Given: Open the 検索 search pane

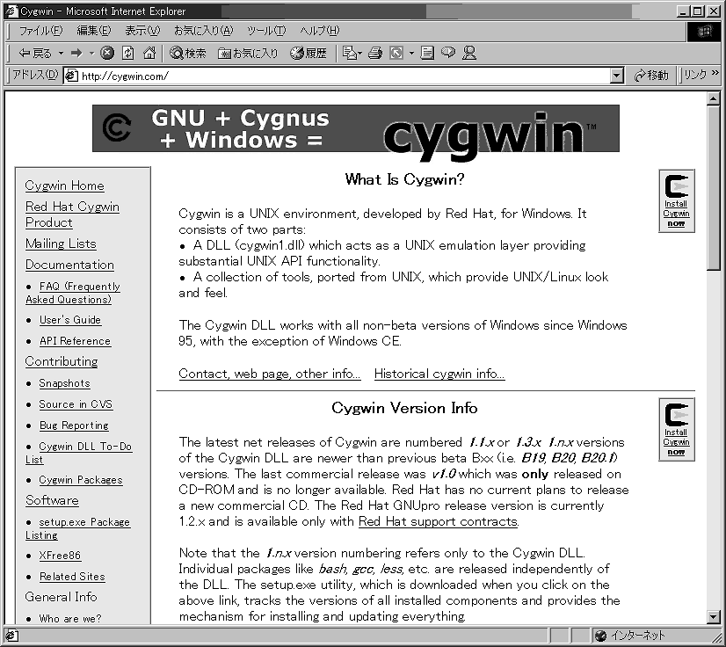Looking at the screenshot, I should tap(187, 54).
